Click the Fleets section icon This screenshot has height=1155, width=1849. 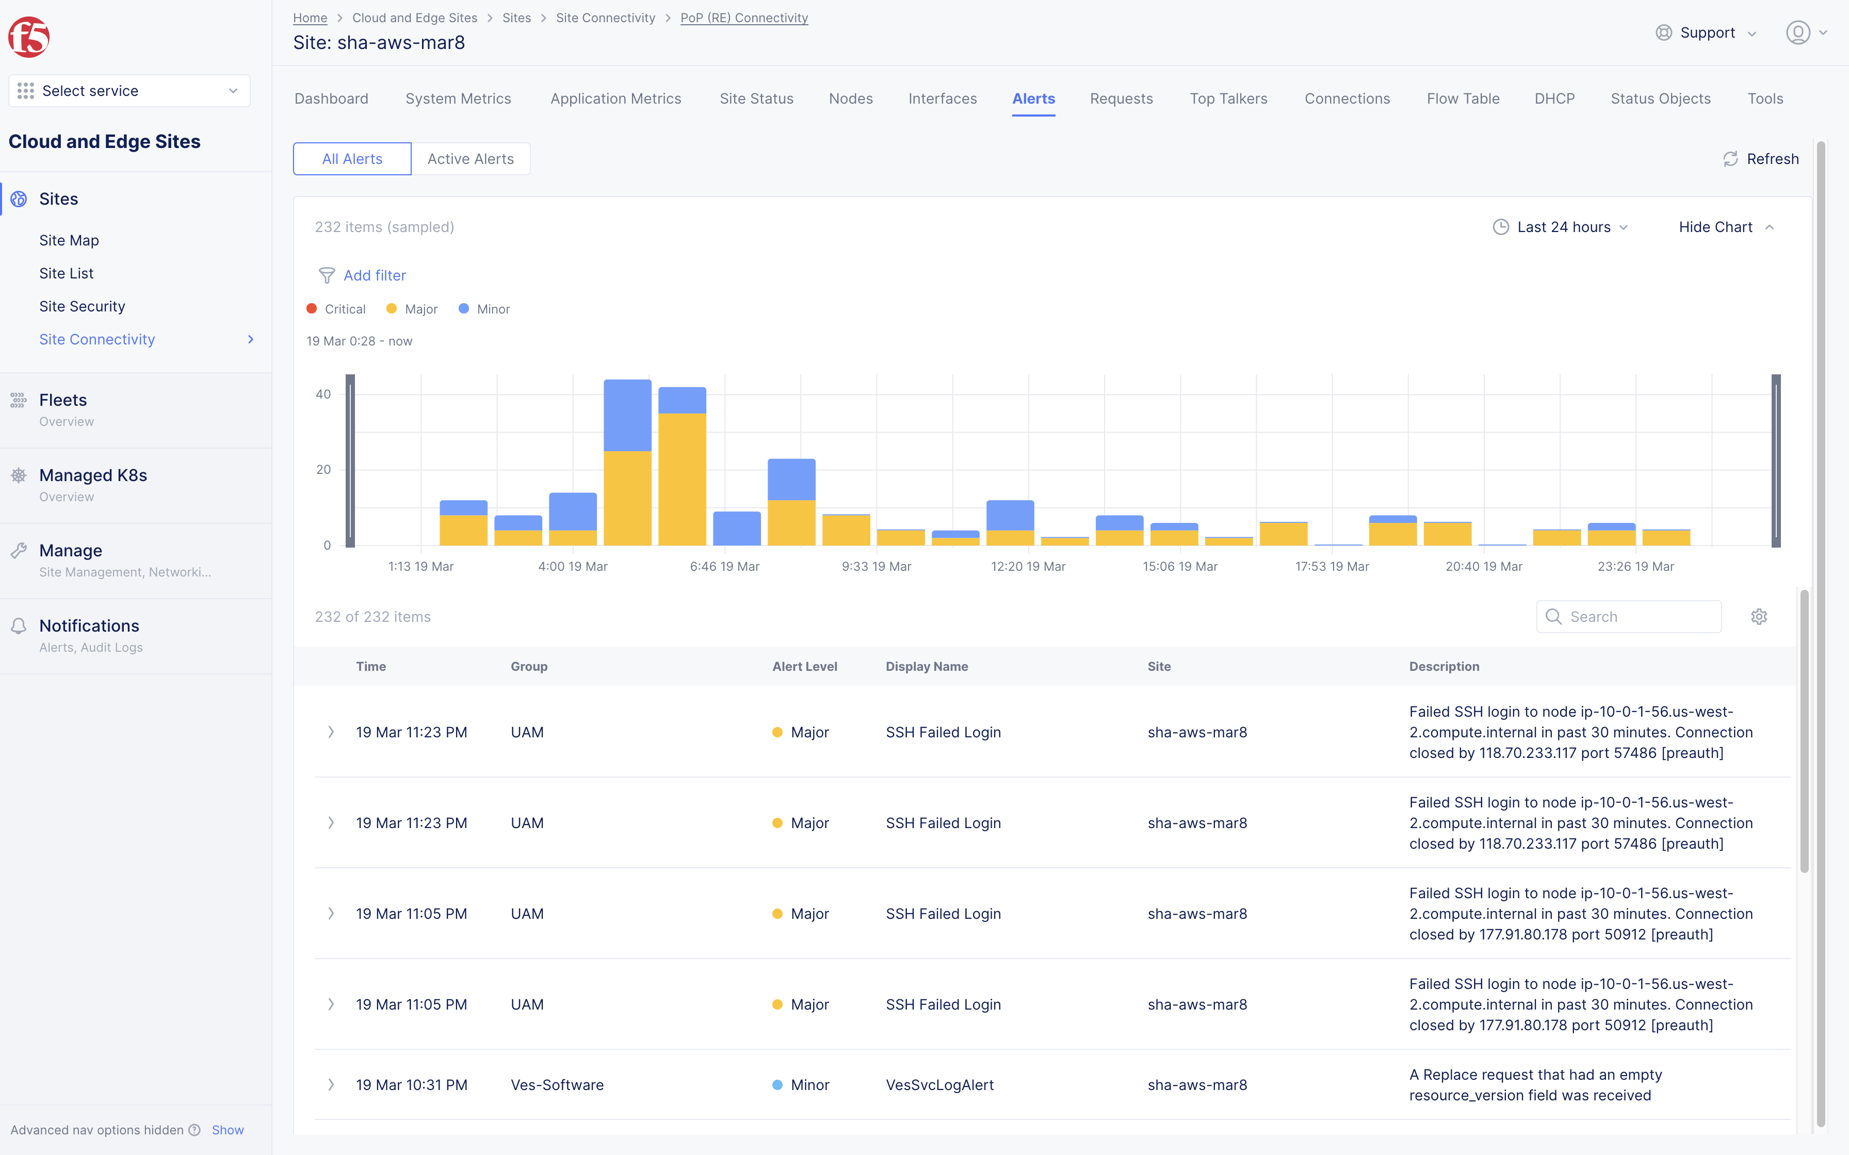point(19,400)
